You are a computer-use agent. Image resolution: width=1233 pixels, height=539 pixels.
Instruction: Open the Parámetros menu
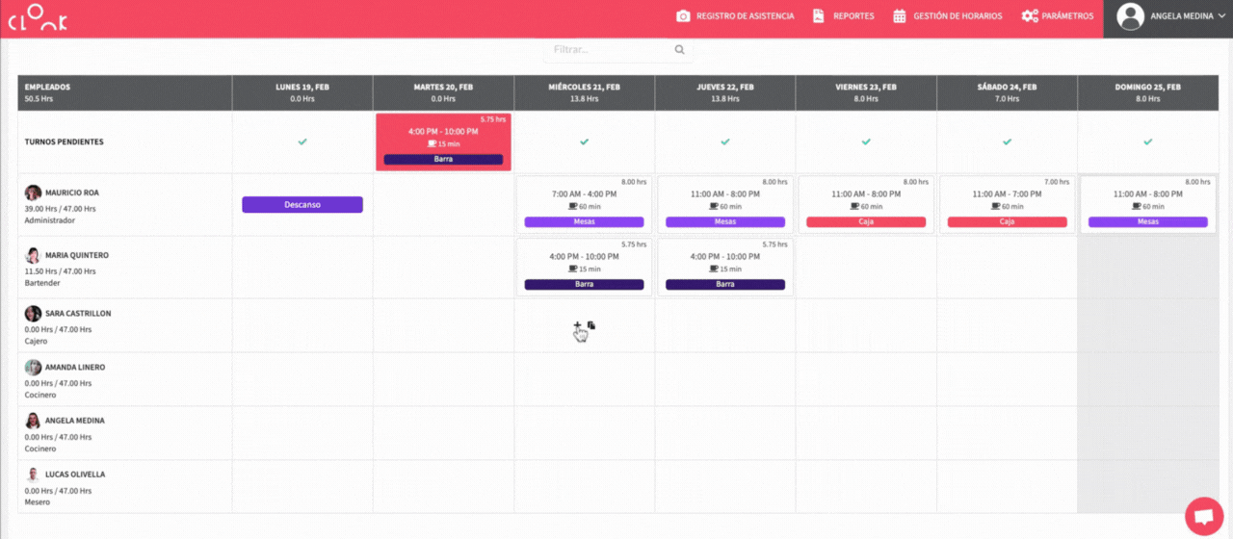point(1067,16)
